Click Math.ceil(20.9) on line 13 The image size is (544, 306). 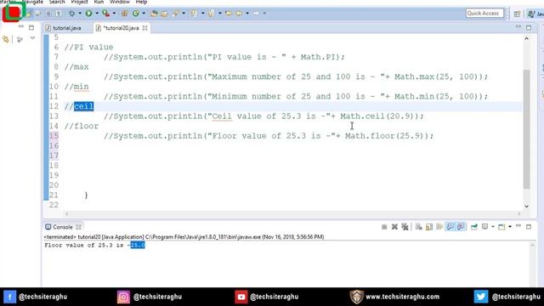click(377, 116)
